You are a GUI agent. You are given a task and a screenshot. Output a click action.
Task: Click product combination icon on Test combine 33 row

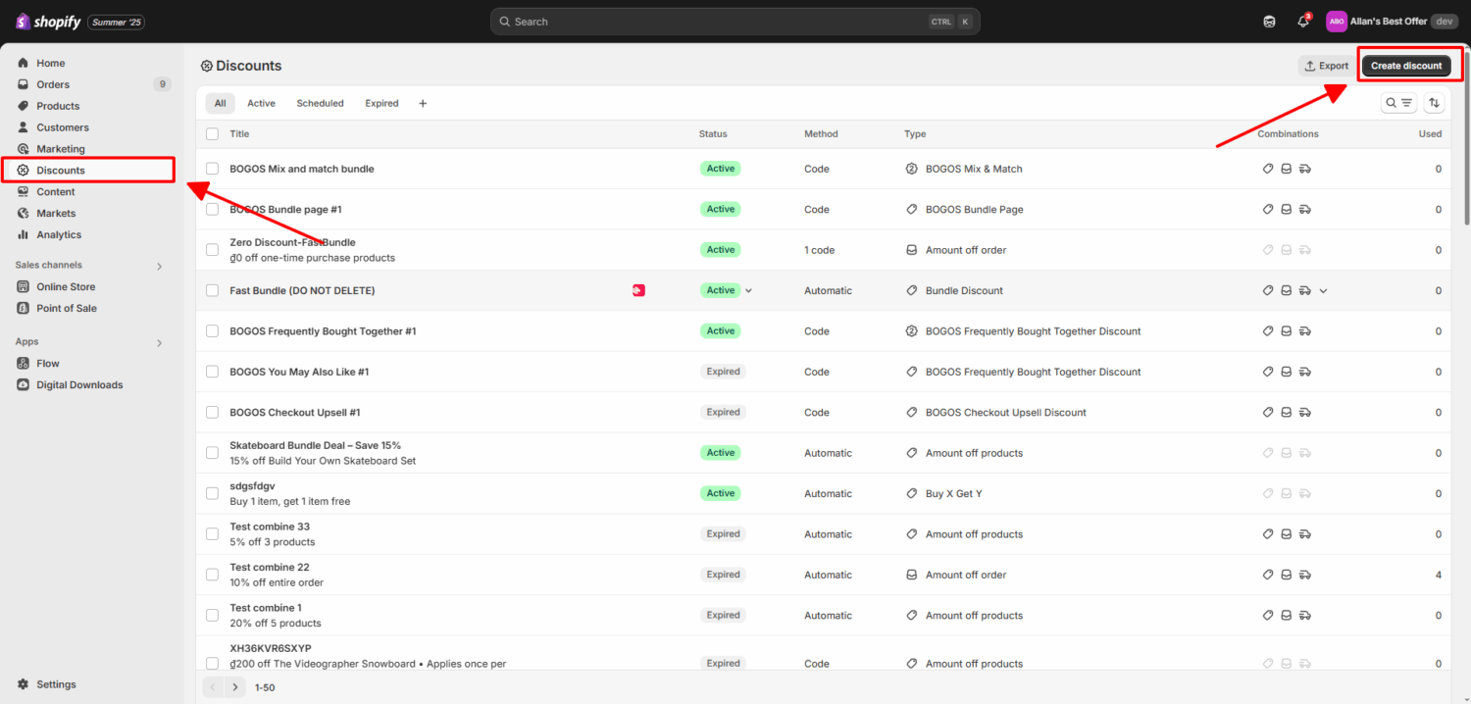tap(1268, 534)
